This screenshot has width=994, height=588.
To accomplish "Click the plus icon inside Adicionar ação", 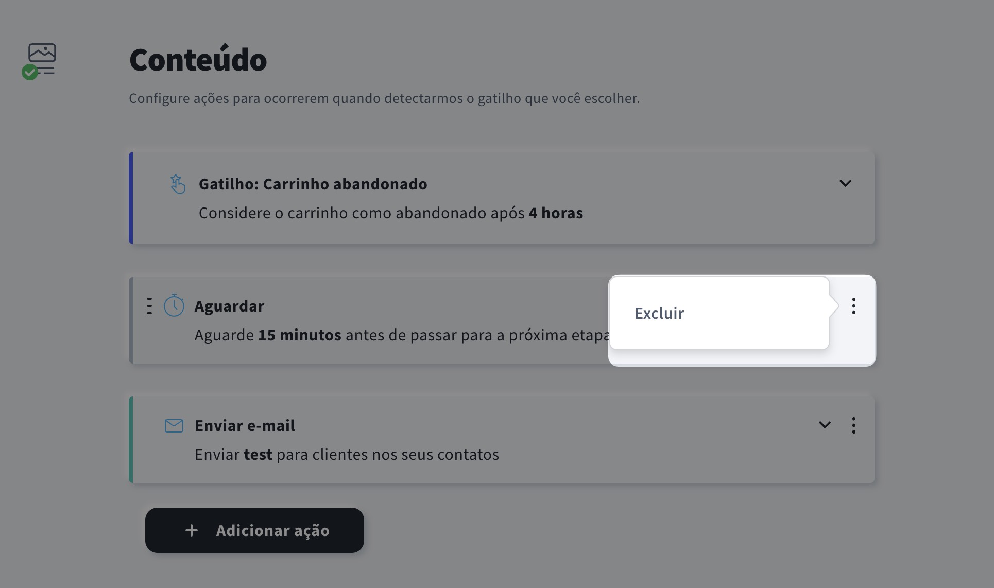I will coord(191,530).
